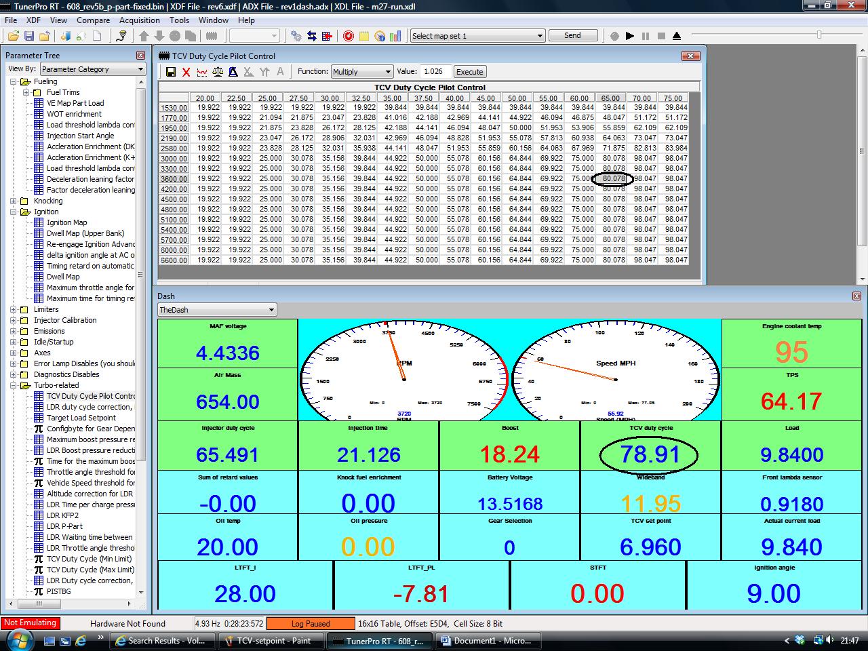868x651 pixels.
Task: Collapse the Ignition tree category
Action: pos(14,212)
